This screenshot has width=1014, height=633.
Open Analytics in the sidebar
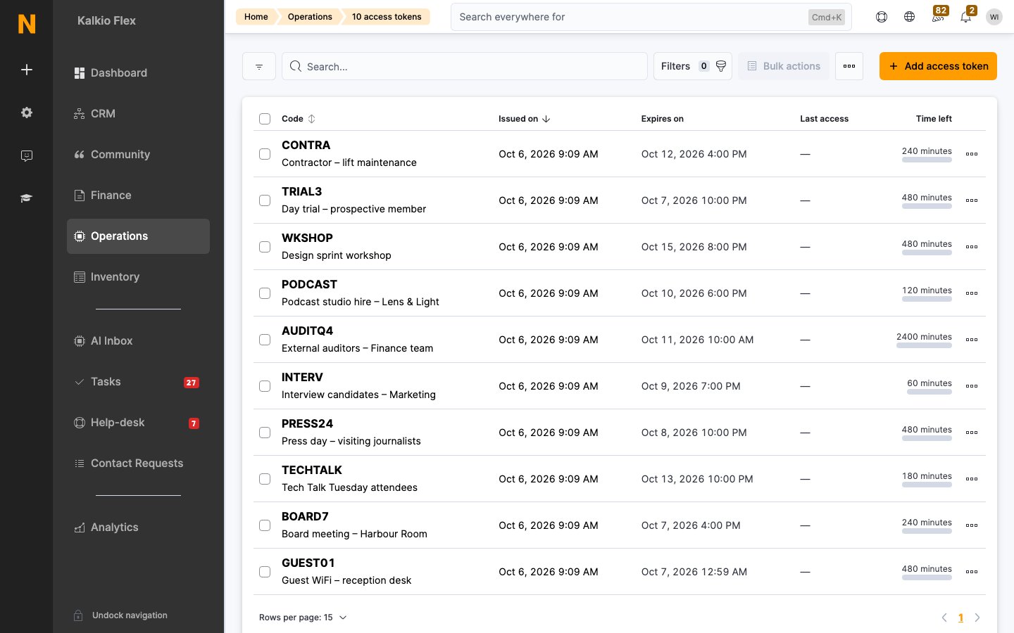coord(138,527)
